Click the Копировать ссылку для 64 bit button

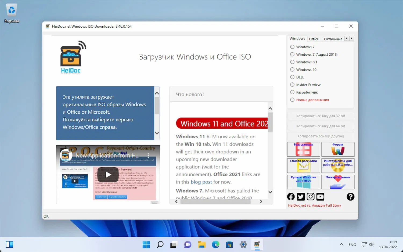tap(320, 126)
